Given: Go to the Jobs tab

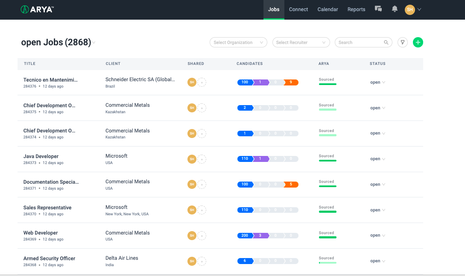Looking at the screenshot, I should pyautogui.click(x=274, y=9).
